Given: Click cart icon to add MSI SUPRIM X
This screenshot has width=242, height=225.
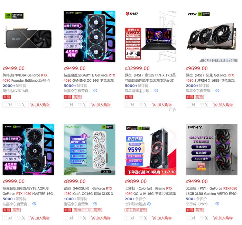Looking at the screenshot, I should click(x=215, y=105).
